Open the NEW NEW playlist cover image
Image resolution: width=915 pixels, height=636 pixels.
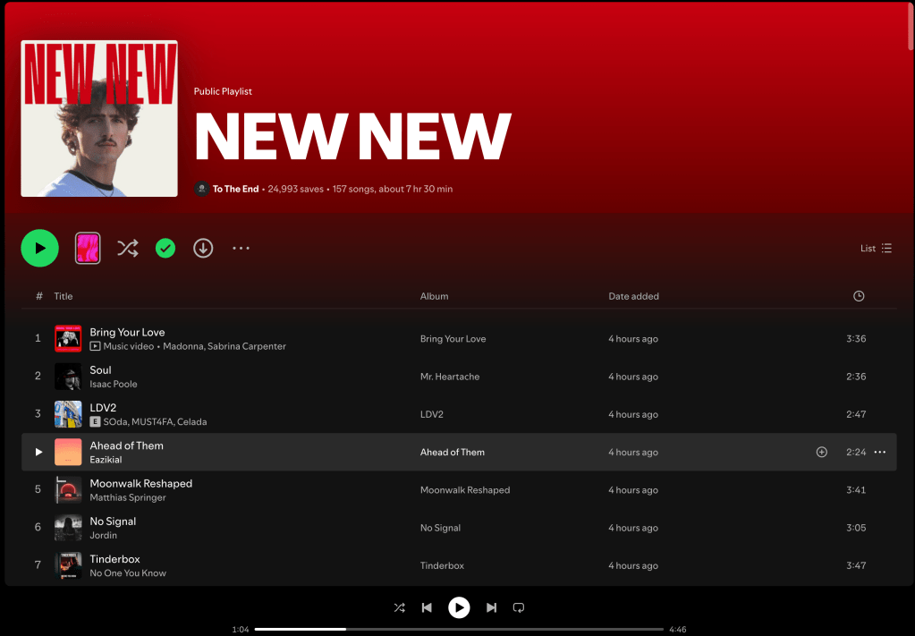point(99,118)
